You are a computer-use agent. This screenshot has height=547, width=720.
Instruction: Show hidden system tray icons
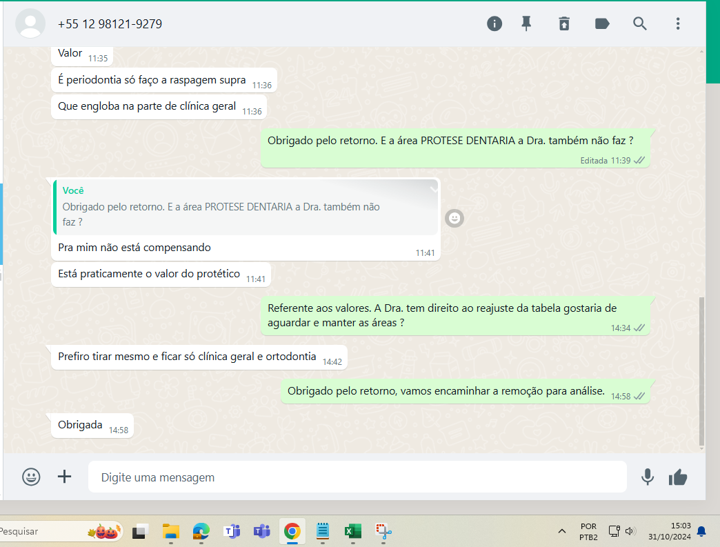point(561,531)
